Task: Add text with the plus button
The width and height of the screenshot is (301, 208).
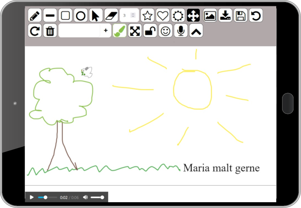Action: point(106,30)
